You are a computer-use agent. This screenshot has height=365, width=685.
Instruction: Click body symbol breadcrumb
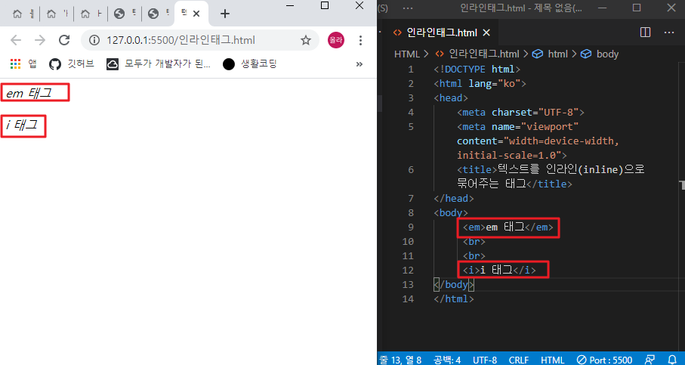click(x=600, y=54)
